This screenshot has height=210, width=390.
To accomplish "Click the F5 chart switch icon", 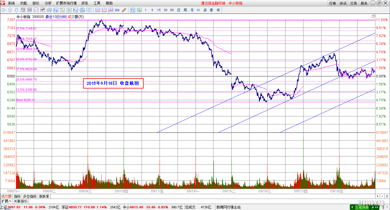I will point(133,10).
